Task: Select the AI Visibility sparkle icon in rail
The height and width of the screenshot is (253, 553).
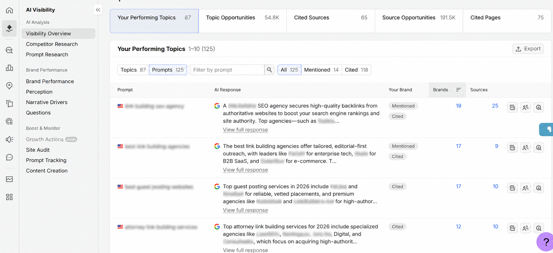Action: coord(9,28)
